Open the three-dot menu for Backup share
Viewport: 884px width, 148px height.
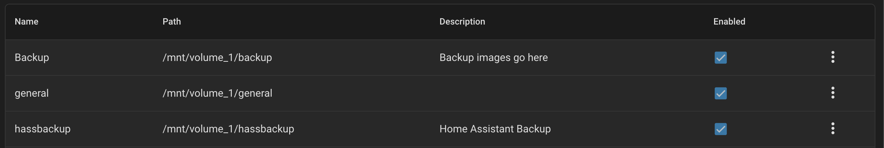tap(833, 57)
